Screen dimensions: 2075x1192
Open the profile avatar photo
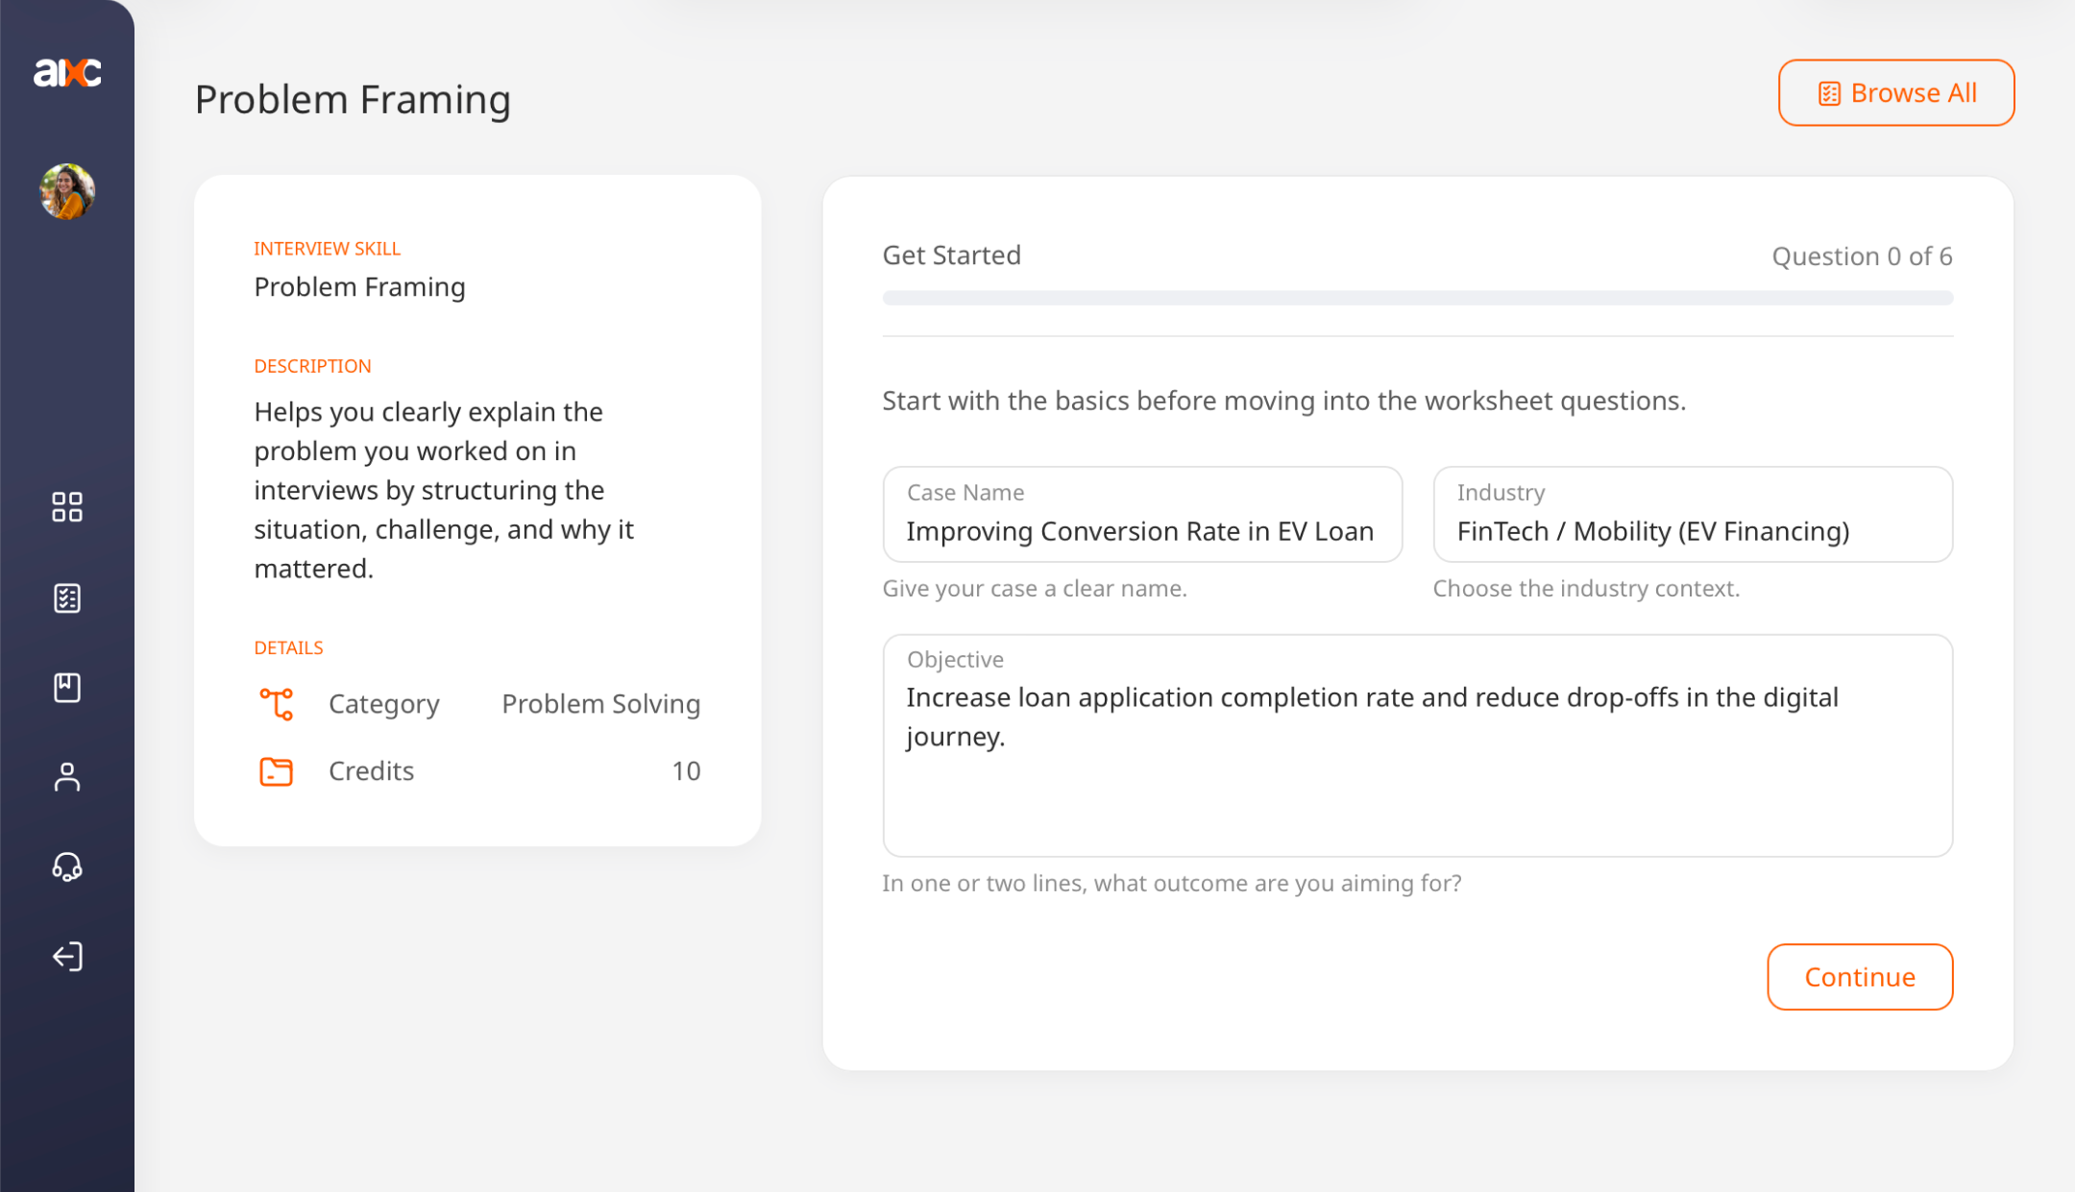pyautogui.click(x=67, y=191)
